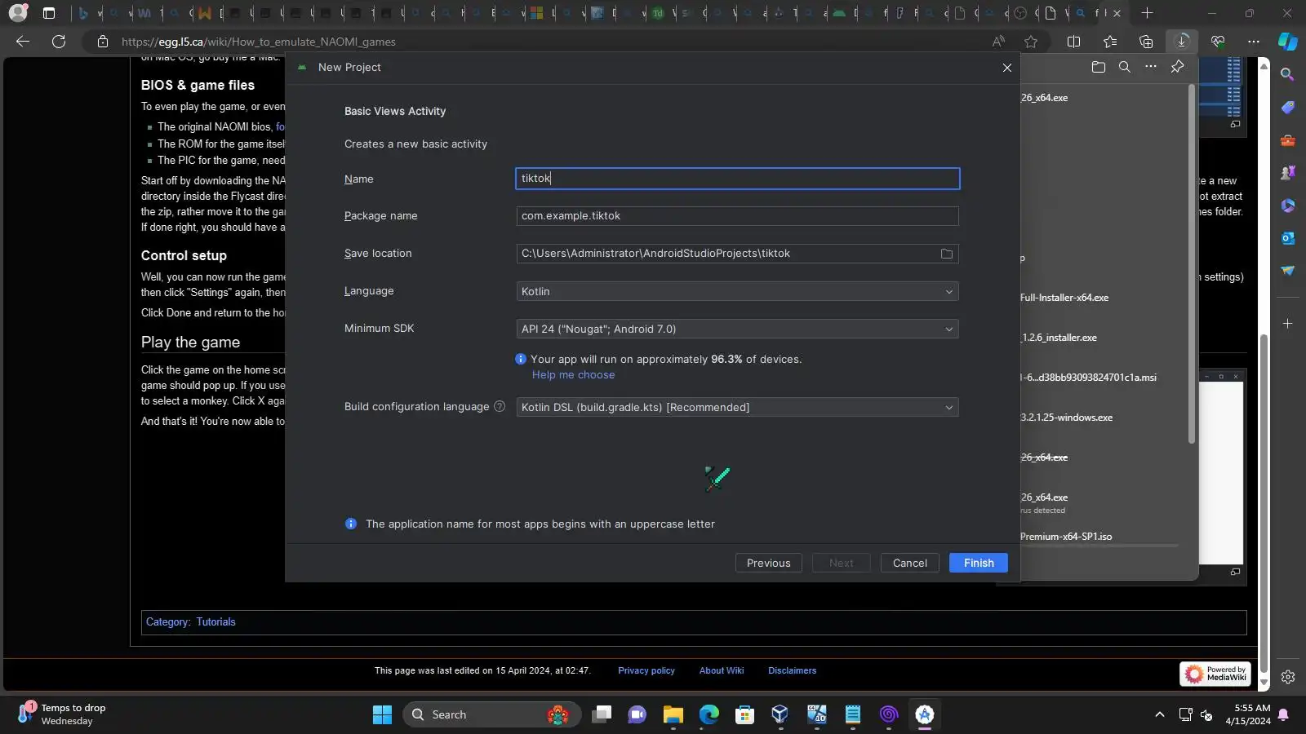
Task: Open Edge downloads toolbar button
Action: click(x=1182, y=42)
